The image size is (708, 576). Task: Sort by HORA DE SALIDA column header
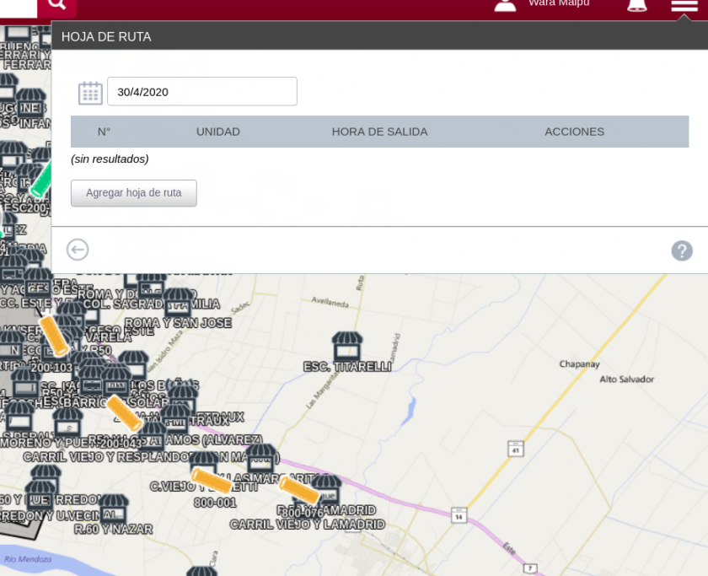pyautogui.click(x=379, y=132)
